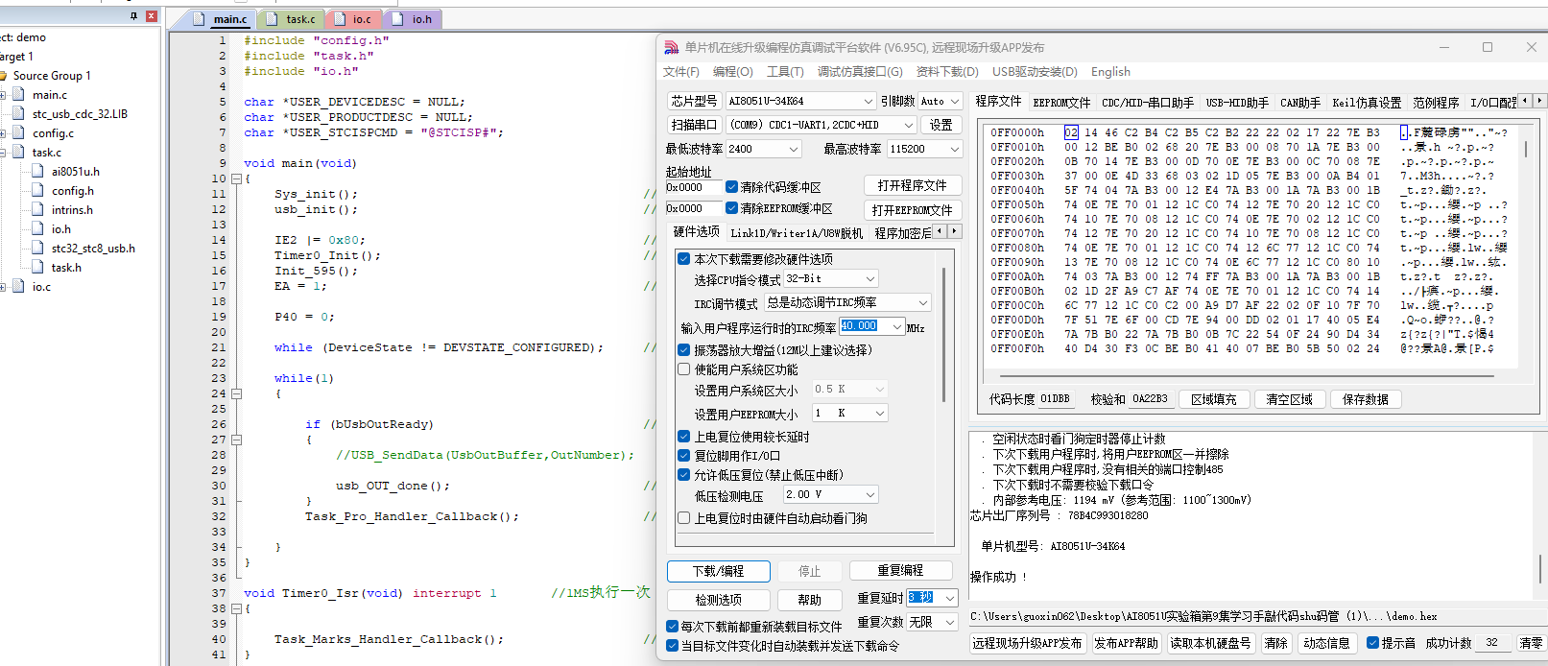Toggle 清除代码缓冲区 checkbox
Image resolution: width=1548 pixels, height=666 pixels.
(731, 187)
